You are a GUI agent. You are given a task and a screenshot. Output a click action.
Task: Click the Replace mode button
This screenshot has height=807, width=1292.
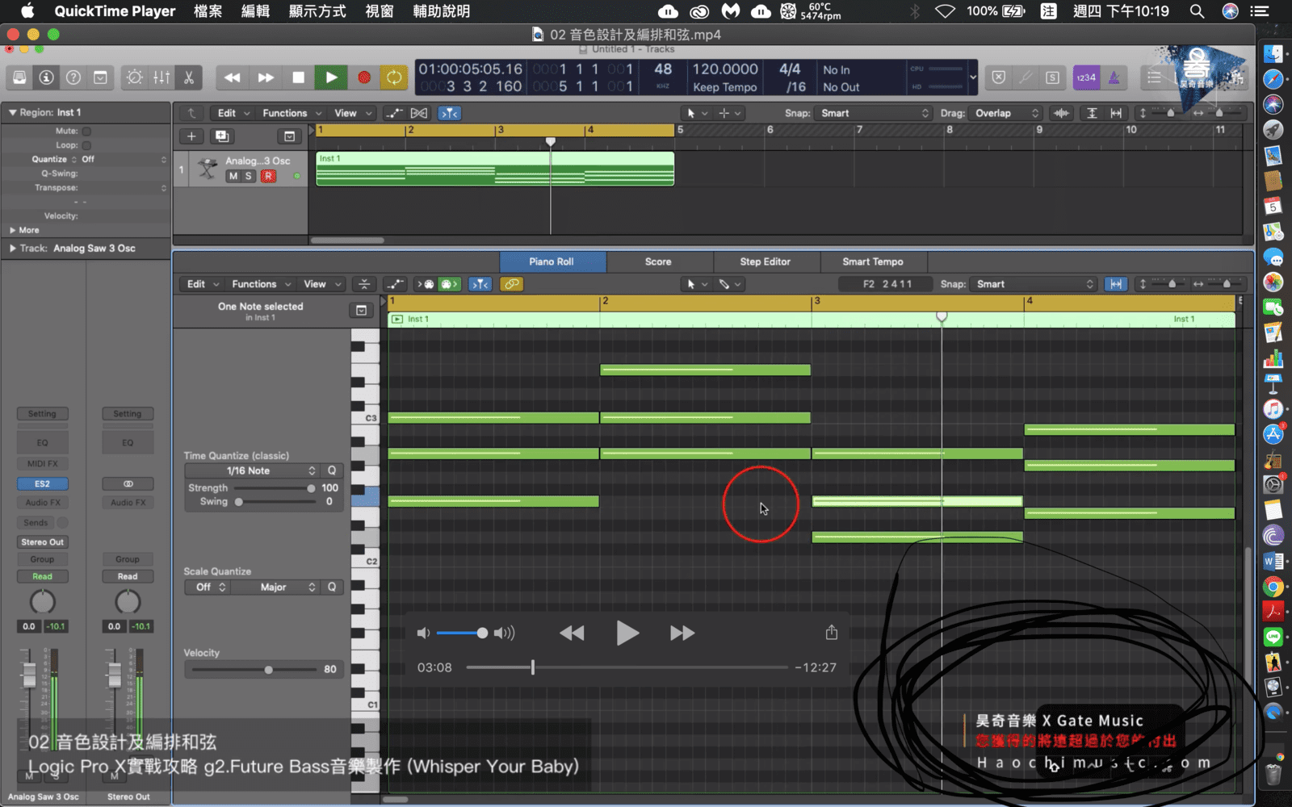click(x=999, y=77)
